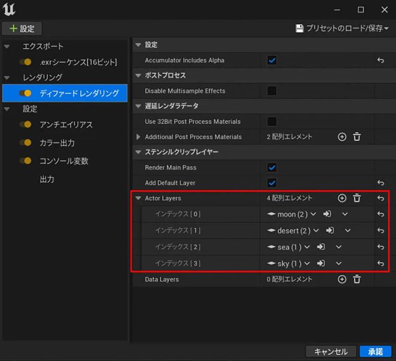Collapse the Actor Layers array

138,198
